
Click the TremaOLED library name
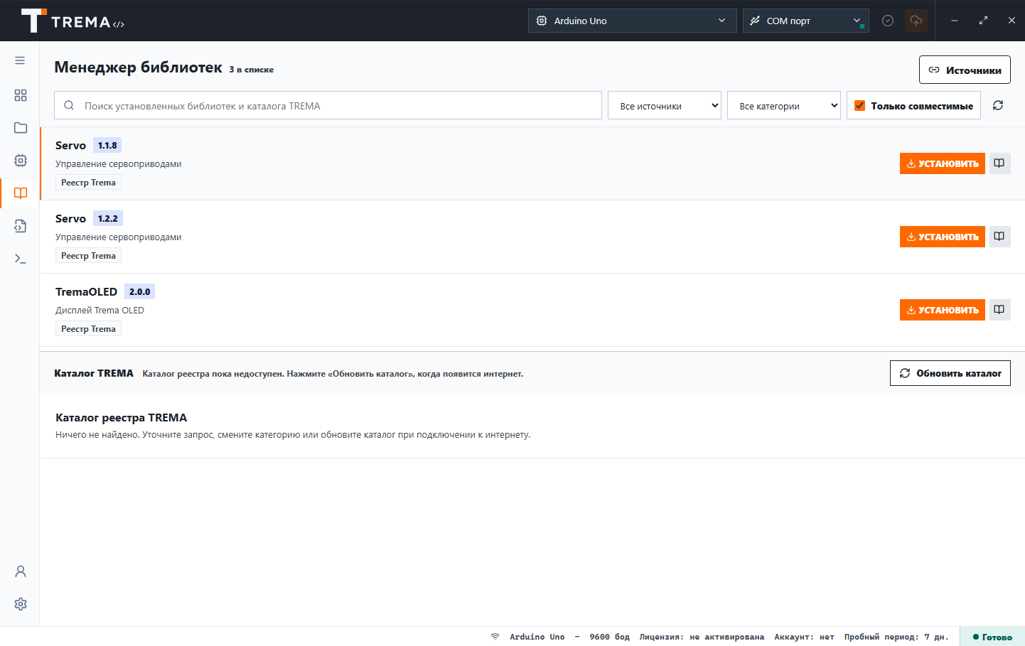(x=86, y=291)
